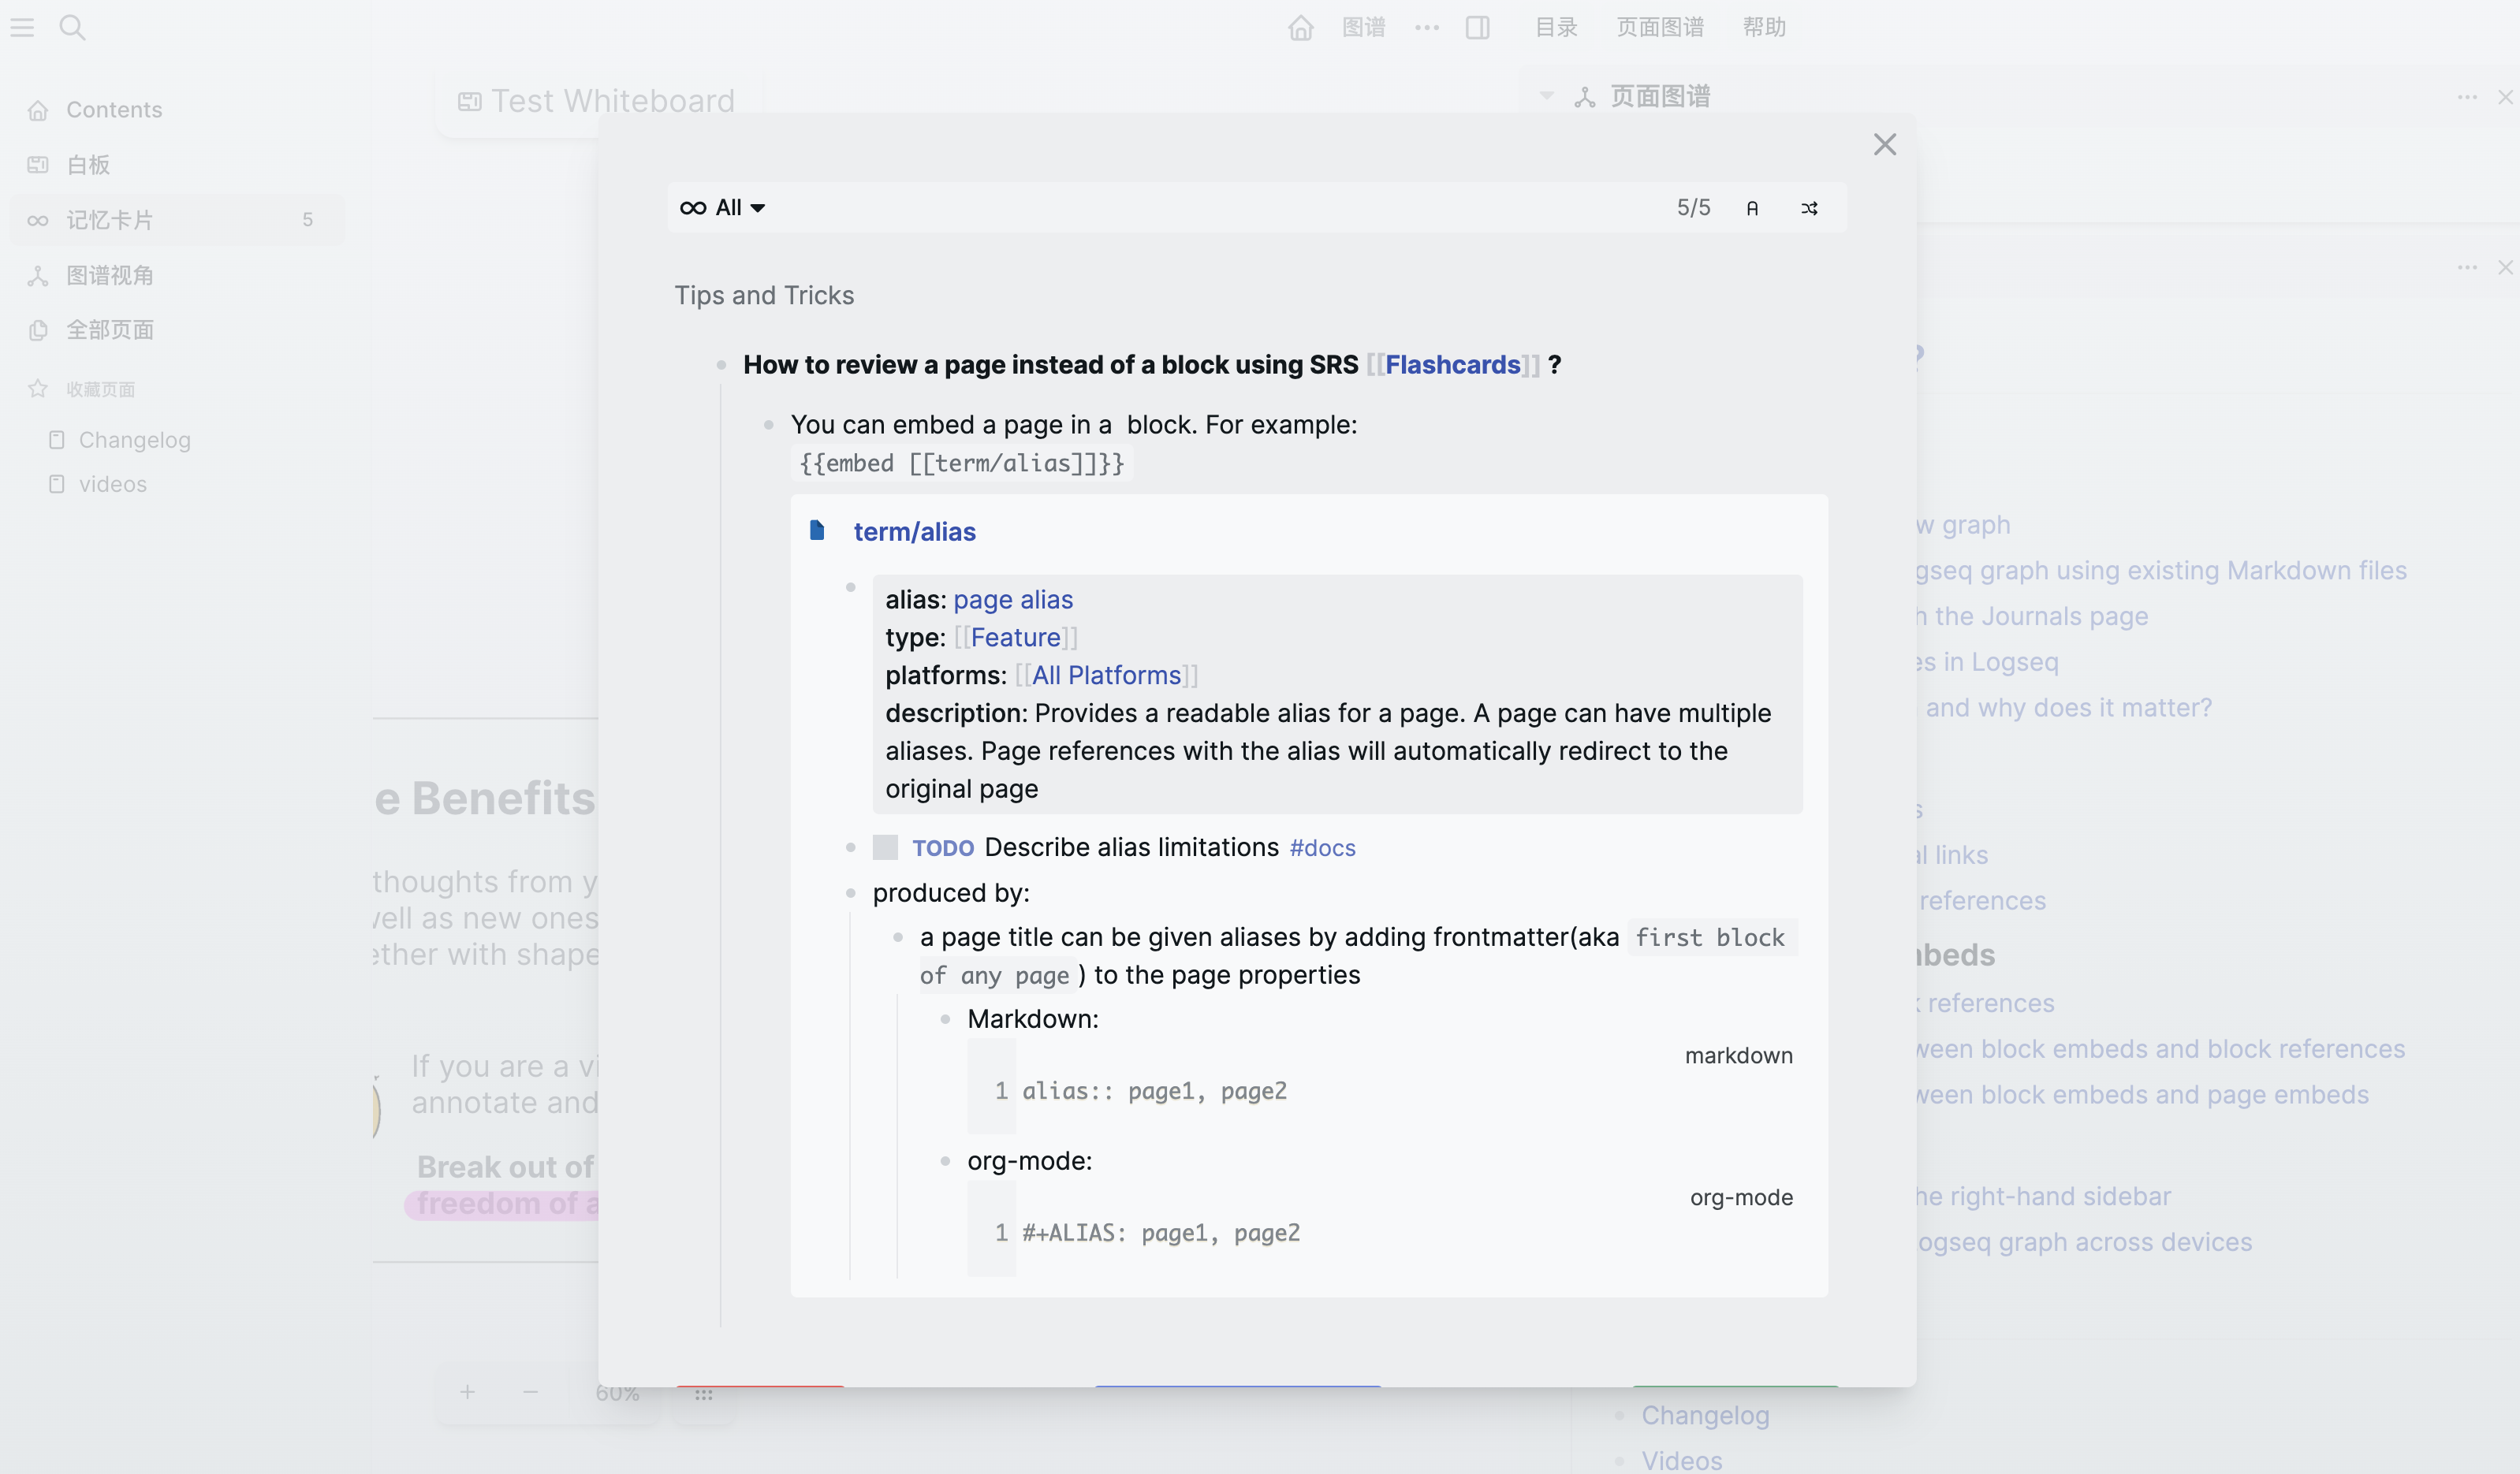Click the #docs tag link
The image size is (2520, 1474).
click(x=1322, y=848)
